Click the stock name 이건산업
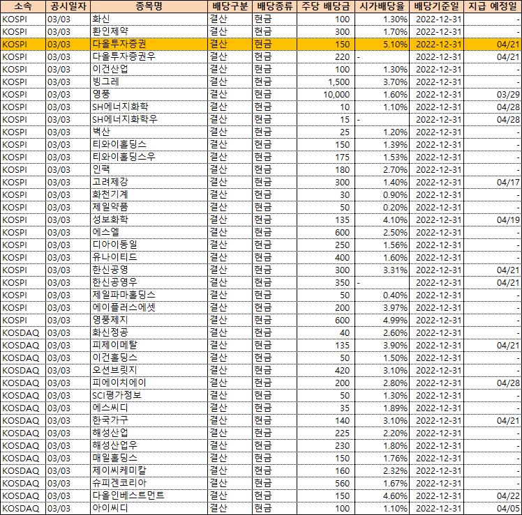This screenshot has width=522, height=515. coord(110,69)
